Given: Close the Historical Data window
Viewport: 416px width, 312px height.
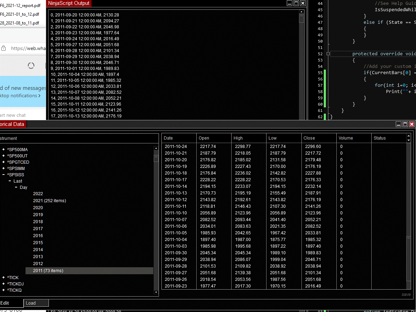Looking at the screenshot, I should coord(412,124).
